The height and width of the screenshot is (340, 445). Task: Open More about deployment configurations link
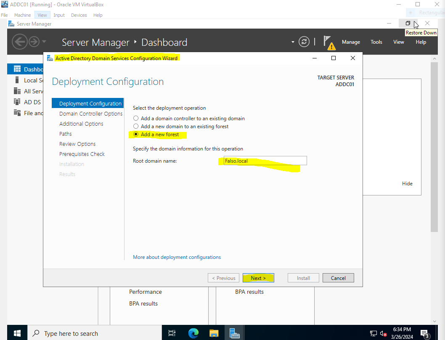(177, 257)
